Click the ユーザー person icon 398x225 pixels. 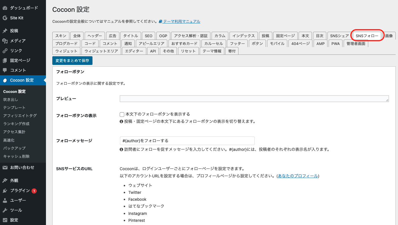(x=5, y=200)
